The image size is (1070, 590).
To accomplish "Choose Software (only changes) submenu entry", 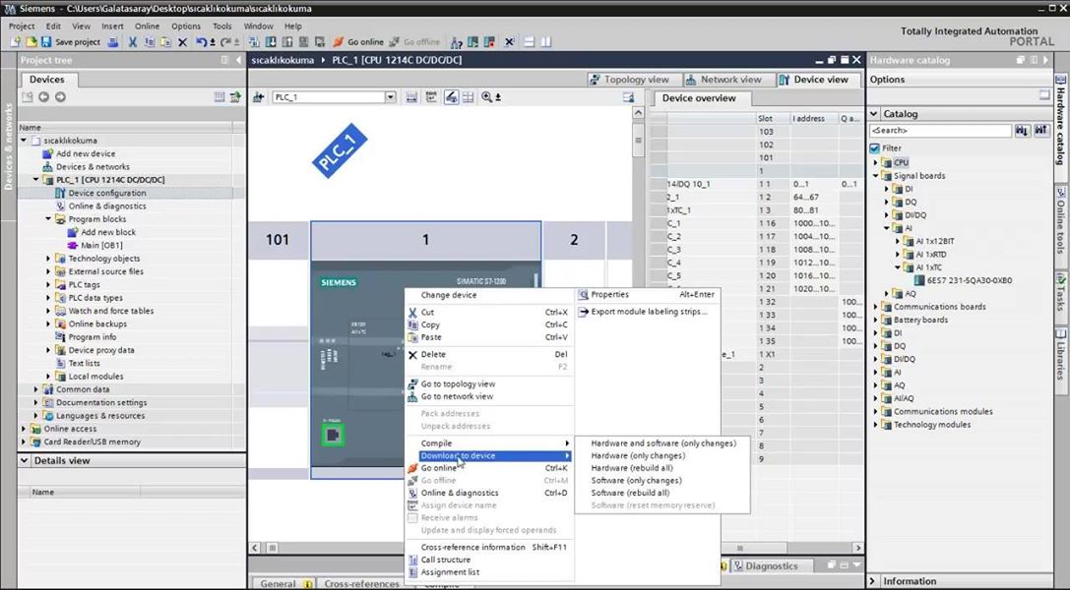I will 636,480.
